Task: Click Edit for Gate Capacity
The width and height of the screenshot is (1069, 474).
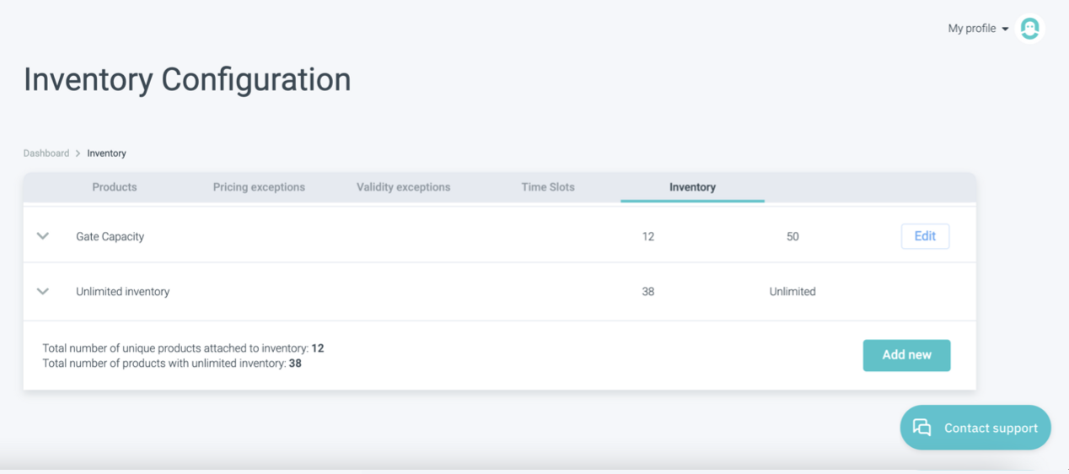Action: point(925,236)
